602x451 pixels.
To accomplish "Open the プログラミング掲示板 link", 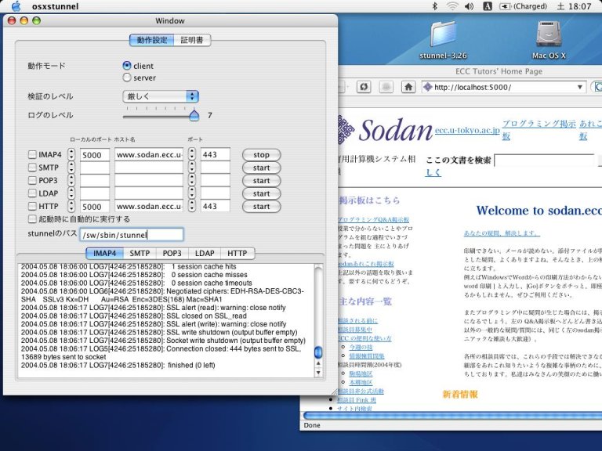I will (539, 129).
